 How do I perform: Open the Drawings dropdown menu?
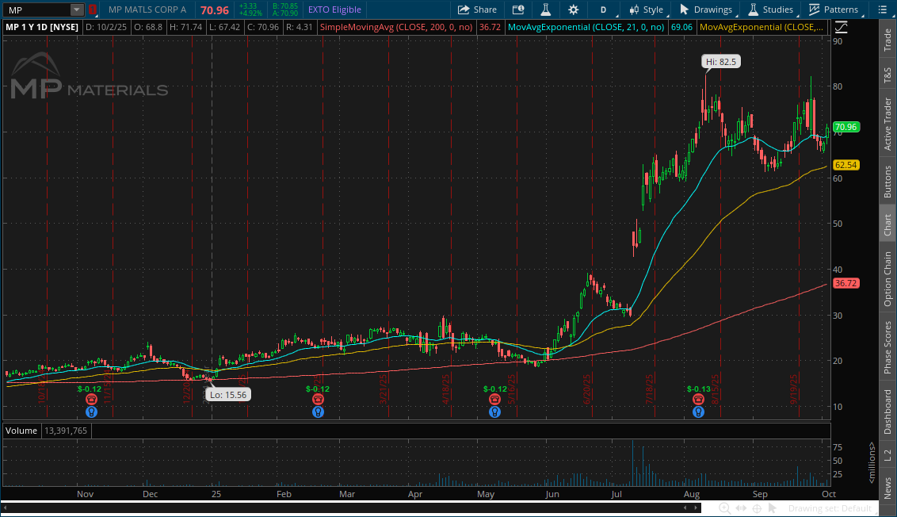[706, 10]
